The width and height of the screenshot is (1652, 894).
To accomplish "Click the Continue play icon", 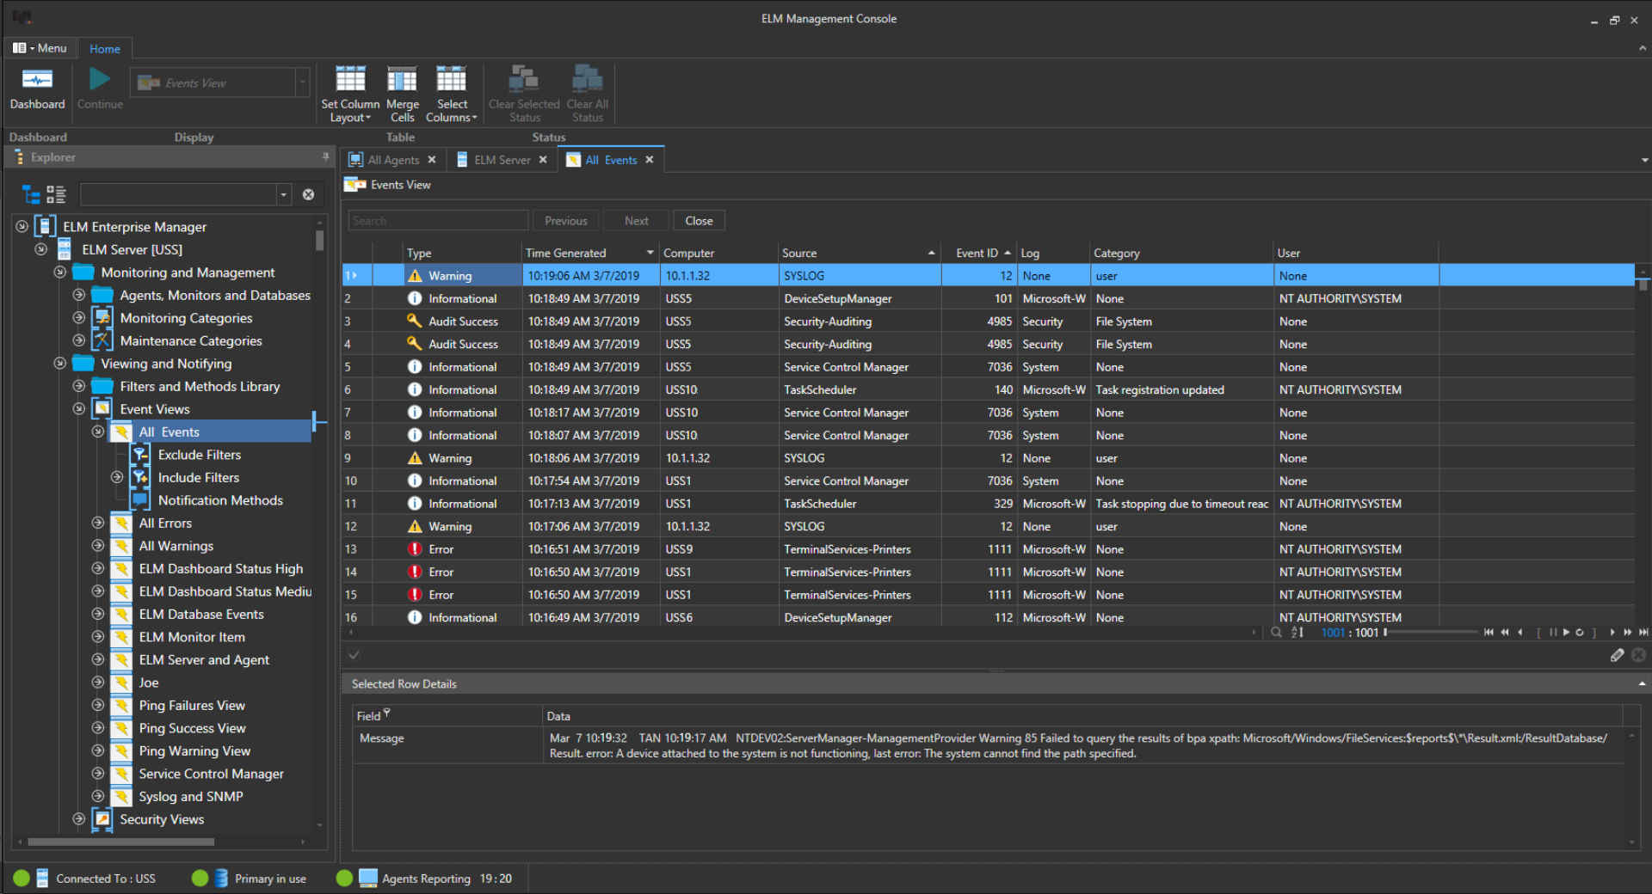I will (x=100, y=79).
